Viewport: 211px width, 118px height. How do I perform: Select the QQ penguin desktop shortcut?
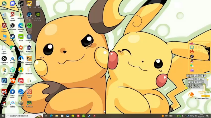(4, 104)
